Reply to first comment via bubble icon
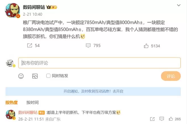The image size is (187, 124). point(161,119)
